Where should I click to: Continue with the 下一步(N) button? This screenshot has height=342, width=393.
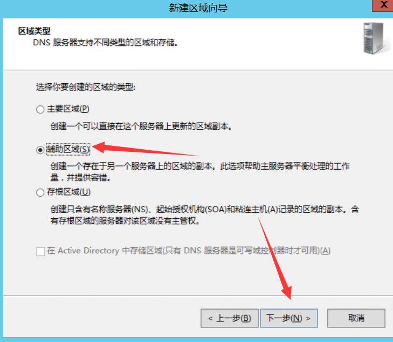289,318
